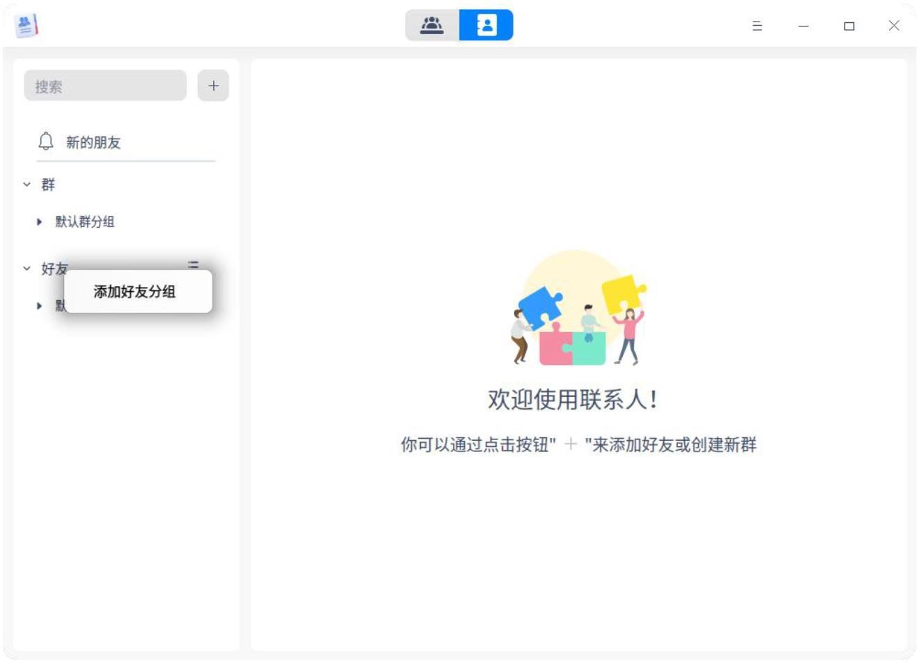
Task: Expand the 默认群分组 triangle
Action: (40, 221)
